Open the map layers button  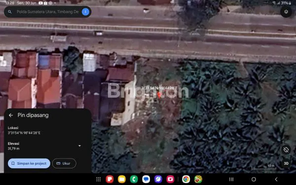pos(286,12)
